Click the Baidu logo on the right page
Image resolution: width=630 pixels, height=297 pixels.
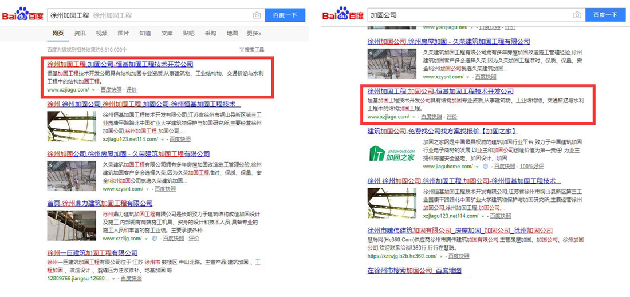pos(342,14)
